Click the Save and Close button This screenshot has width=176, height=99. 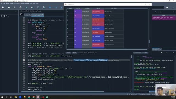click(138, 53)
